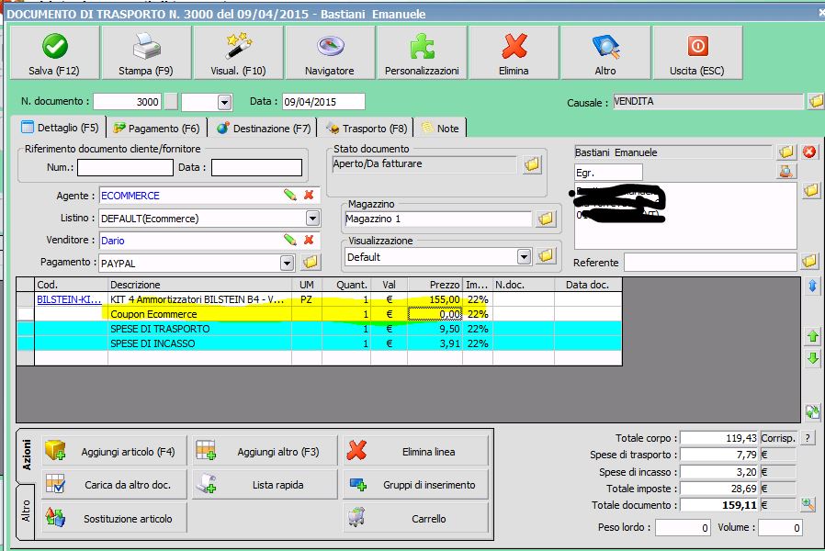The image size is (825, 551).
Task: Select the vertical Altro side tab
Action: (x=27, y=511)
